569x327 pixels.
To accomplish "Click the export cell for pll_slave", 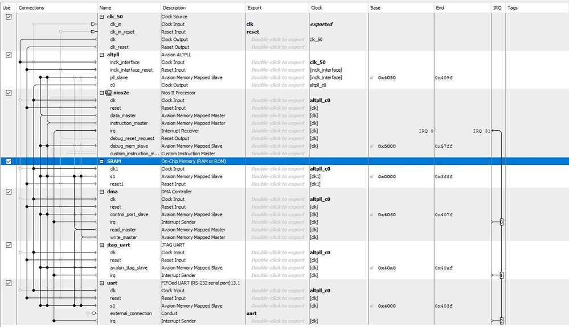I will point(277,77).
